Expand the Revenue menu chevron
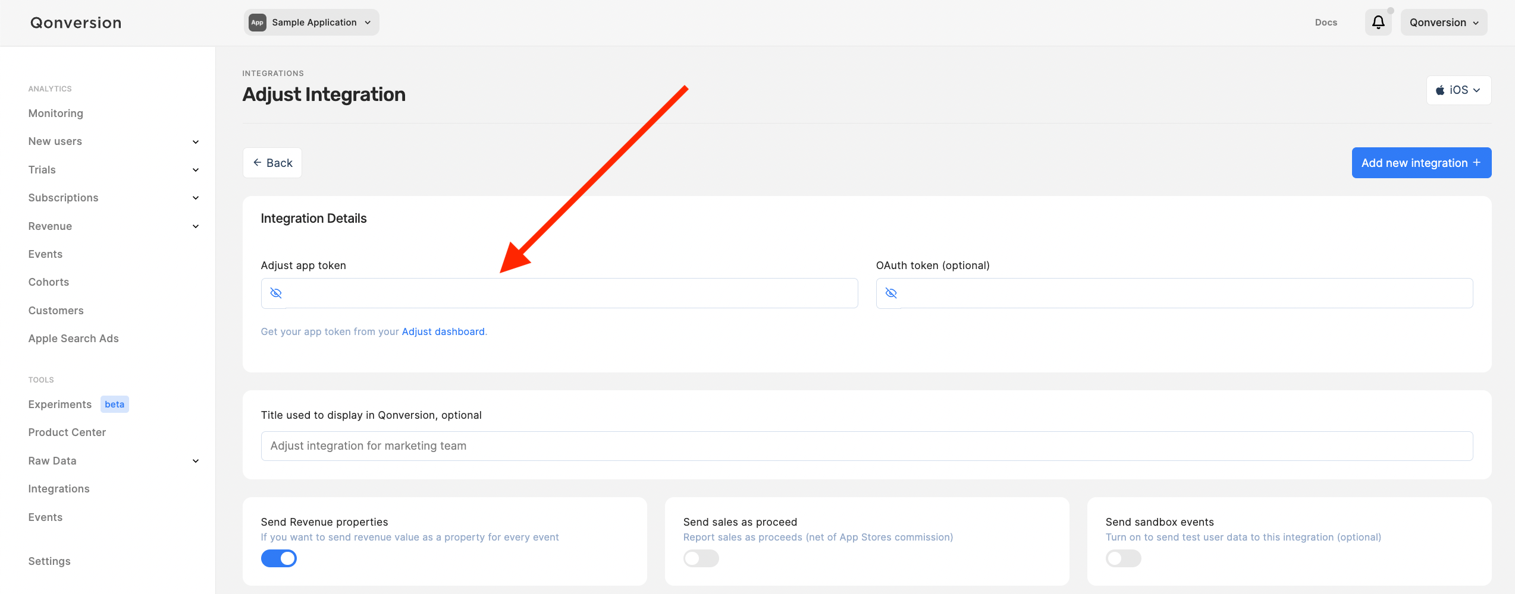 196,226
